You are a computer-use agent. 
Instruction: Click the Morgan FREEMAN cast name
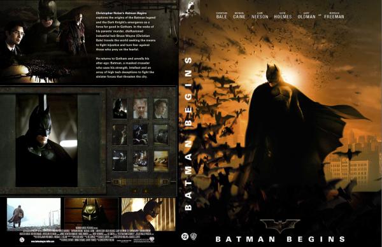334,15
